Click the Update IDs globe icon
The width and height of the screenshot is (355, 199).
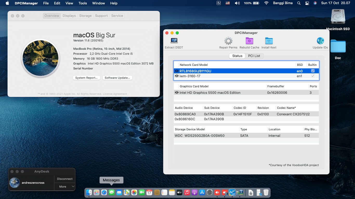[x=320, y=41]
